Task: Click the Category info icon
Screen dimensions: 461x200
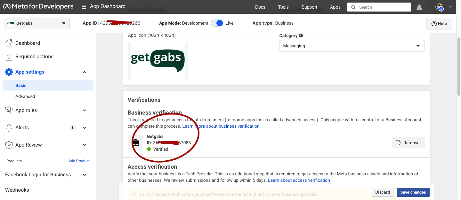Action: pos(301,36)
